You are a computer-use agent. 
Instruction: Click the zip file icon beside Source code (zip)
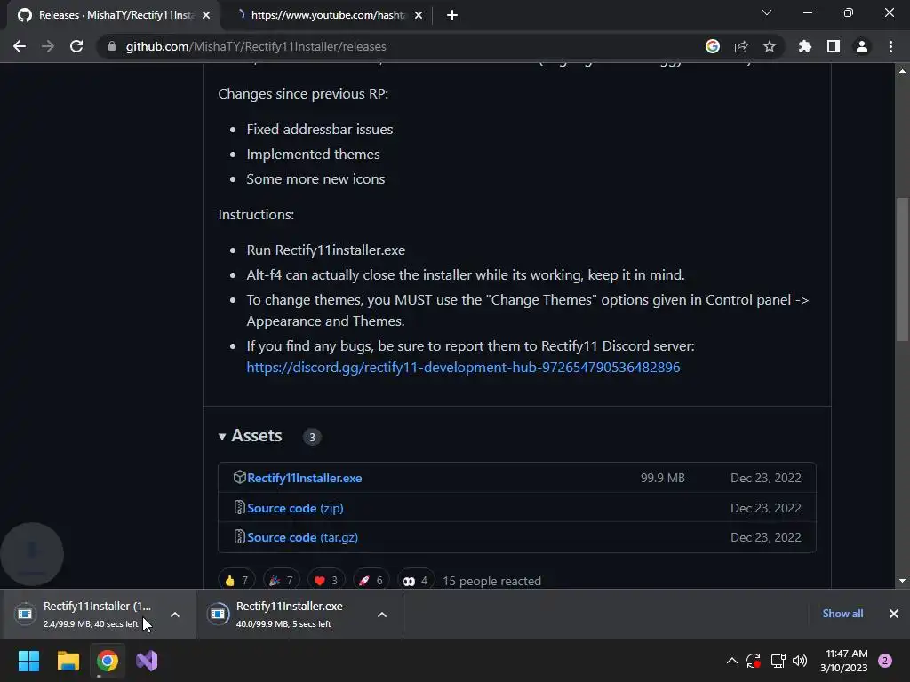click(x=239, y=507)
